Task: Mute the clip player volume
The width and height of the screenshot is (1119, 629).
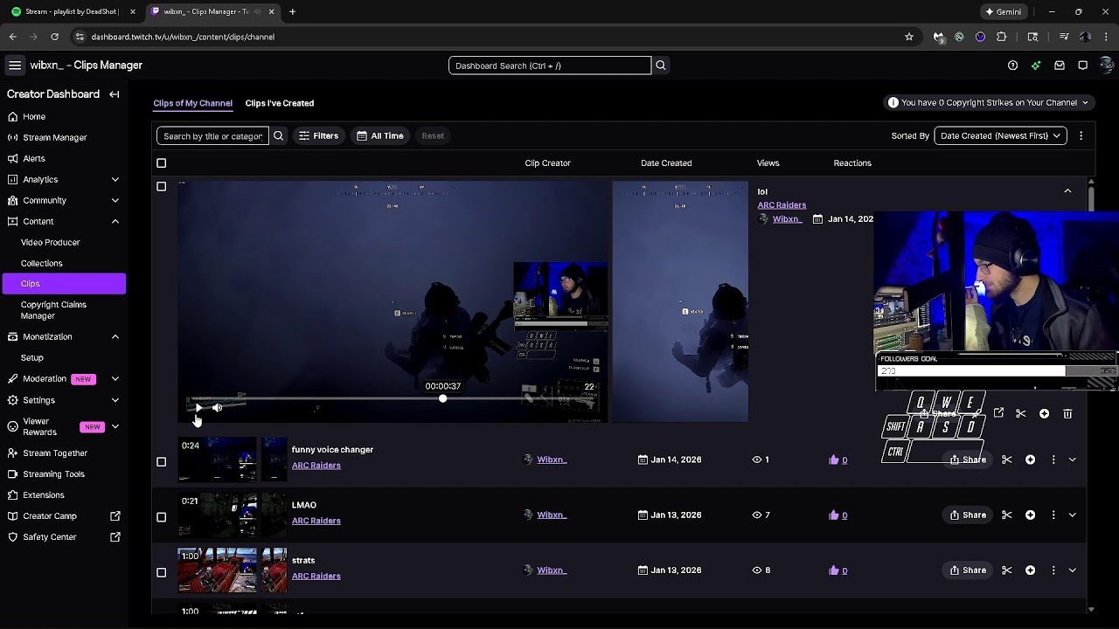Action: [x=217, y=408]
